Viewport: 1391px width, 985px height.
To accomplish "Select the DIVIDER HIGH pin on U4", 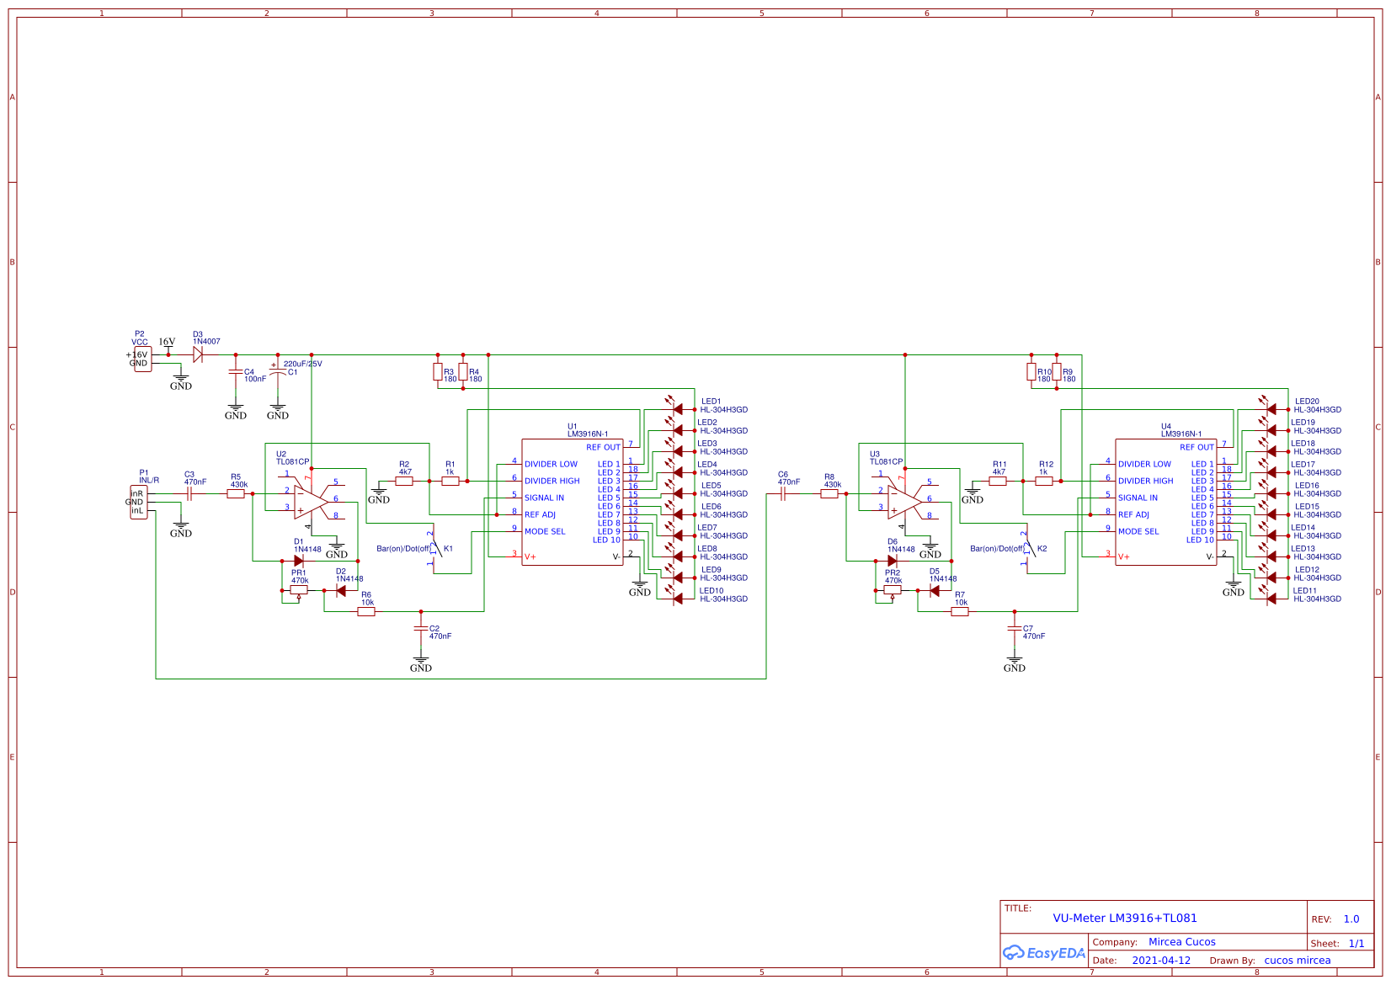I will coord(1145,481).
